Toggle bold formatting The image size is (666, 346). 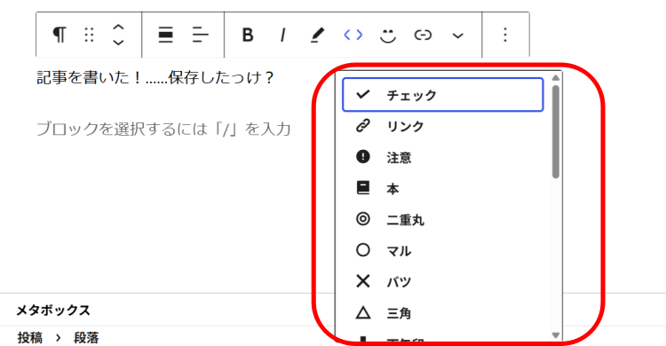coord(248,35)
